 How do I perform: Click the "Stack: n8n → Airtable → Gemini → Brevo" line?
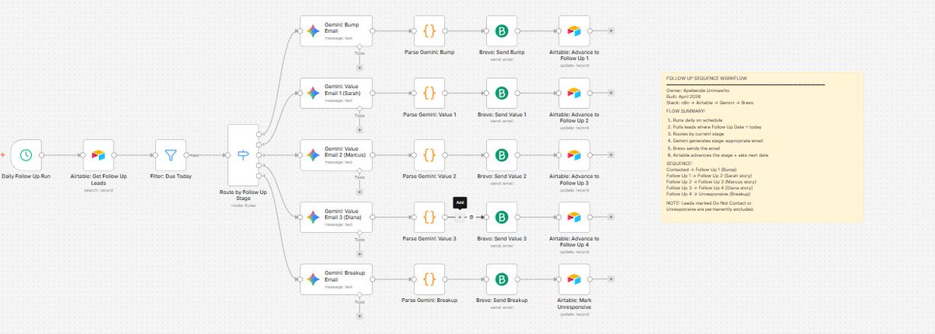pos(708,102)
